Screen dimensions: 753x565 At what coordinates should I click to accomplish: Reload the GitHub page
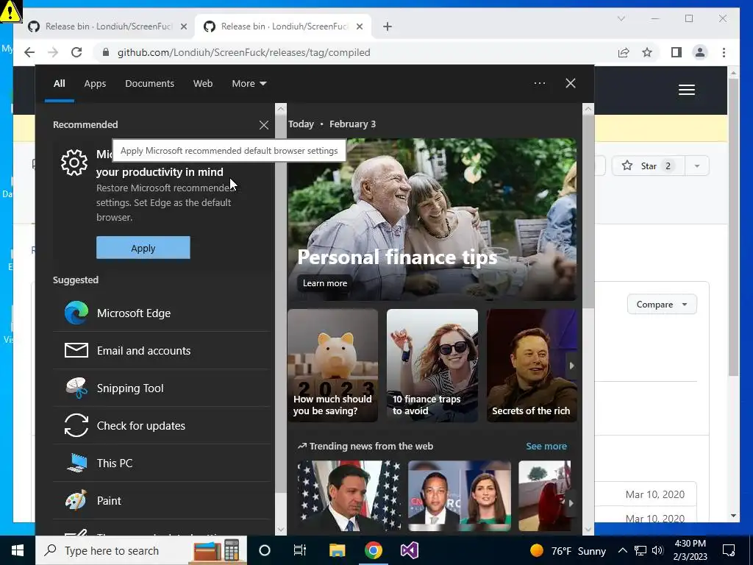pos(76,52)
